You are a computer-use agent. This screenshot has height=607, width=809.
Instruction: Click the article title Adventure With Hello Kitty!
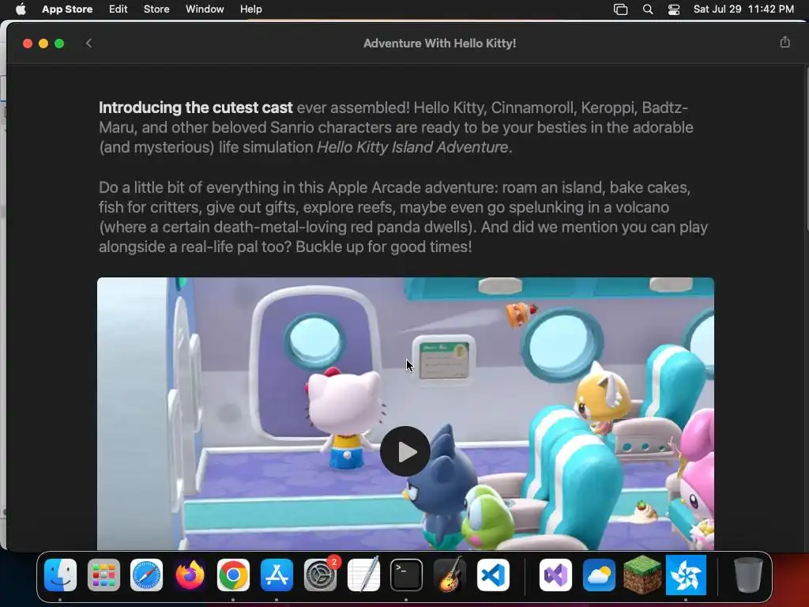[x=439, y=43]
